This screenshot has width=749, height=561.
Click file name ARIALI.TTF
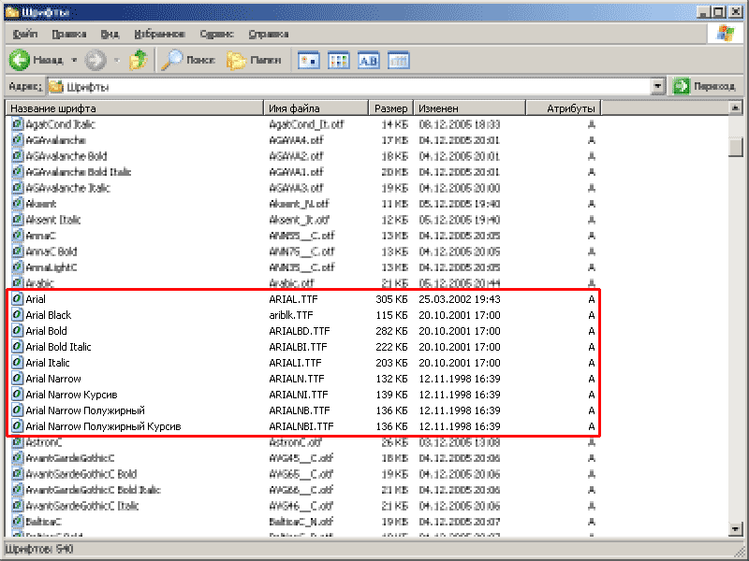pos(295,363)
